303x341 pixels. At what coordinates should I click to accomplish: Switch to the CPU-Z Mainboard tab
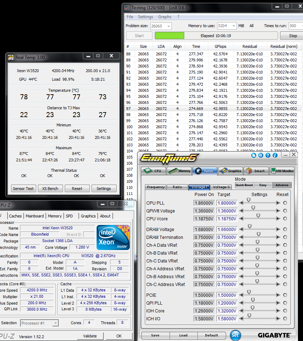[x=35, y=216]
